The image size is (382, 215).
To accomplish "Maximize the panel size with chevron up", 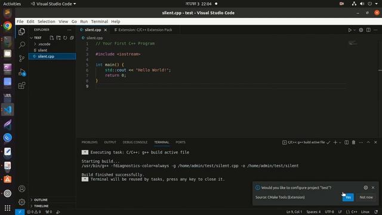I will click(368, 142).
